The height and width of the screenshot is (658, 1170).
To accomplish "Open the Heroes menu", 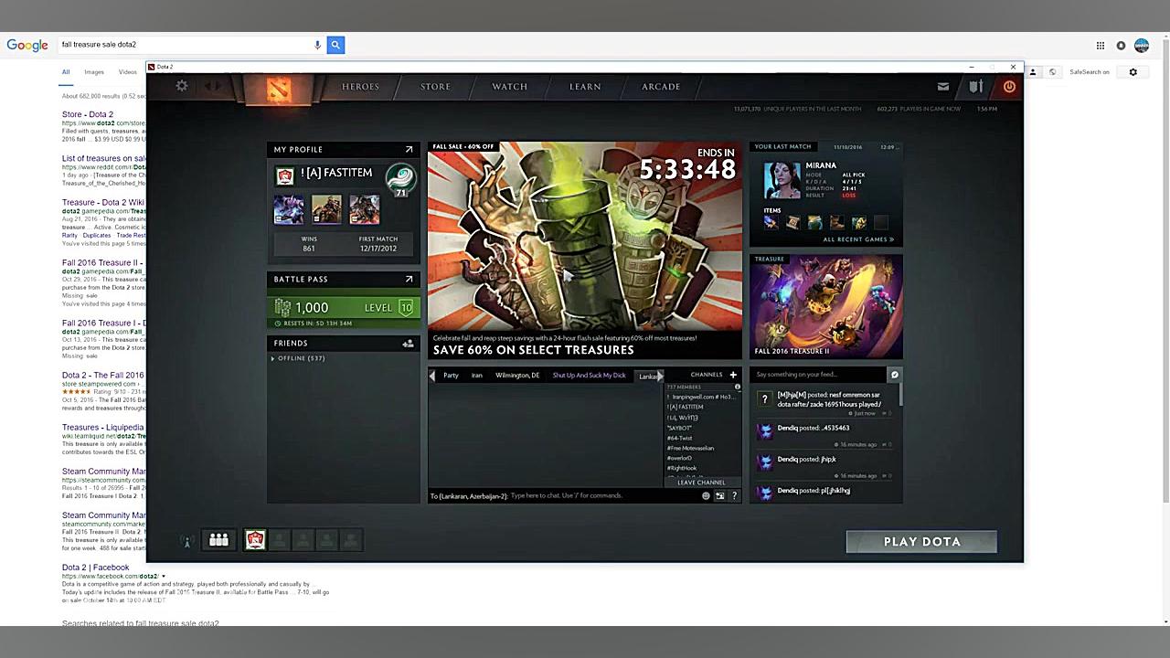I will [x=360, y=87].
